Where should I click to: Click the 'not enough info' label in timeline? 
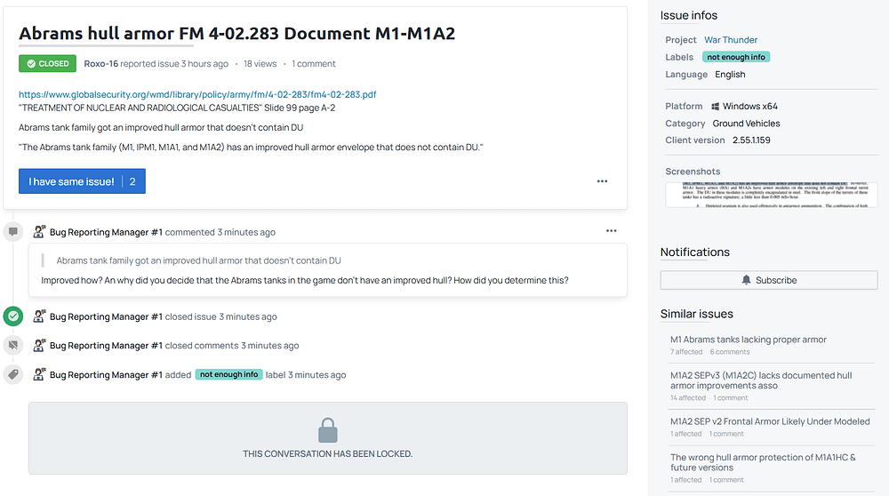pos(229,374)
